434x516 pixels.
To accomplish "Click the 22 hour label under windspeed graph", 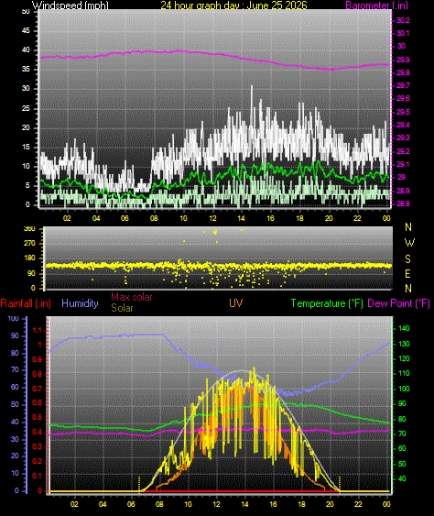I will pos(357,218).
